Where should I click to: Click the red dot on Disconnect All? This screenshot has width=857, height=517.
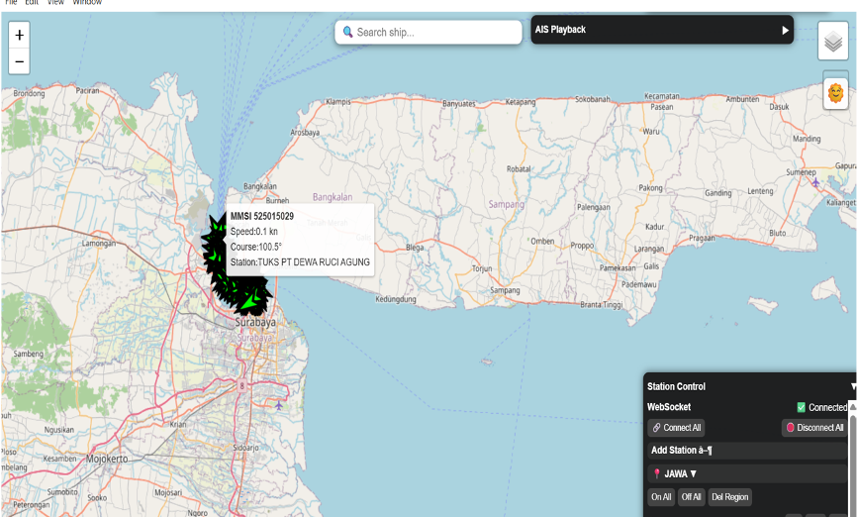[x=791, y=428]
